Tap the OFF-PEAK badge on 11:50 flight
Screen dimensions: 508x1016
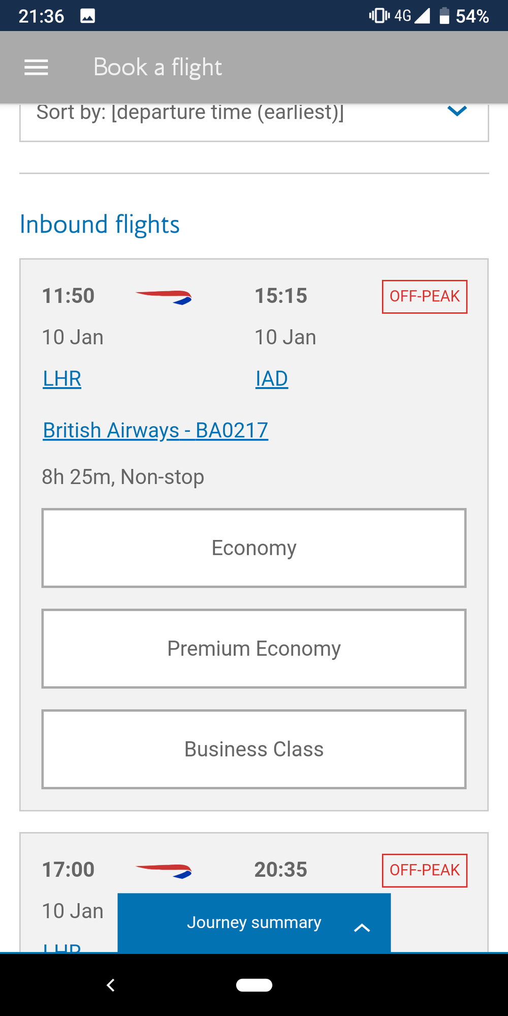coord(425,297)
